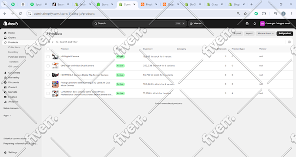296x157 pixels.
Task: Click the media control icon in Chrome toolbar
Action: [x=276, y=13]
